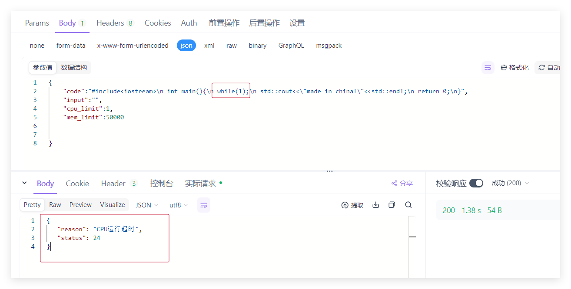Select the raw body type

(x=232, y=46)
